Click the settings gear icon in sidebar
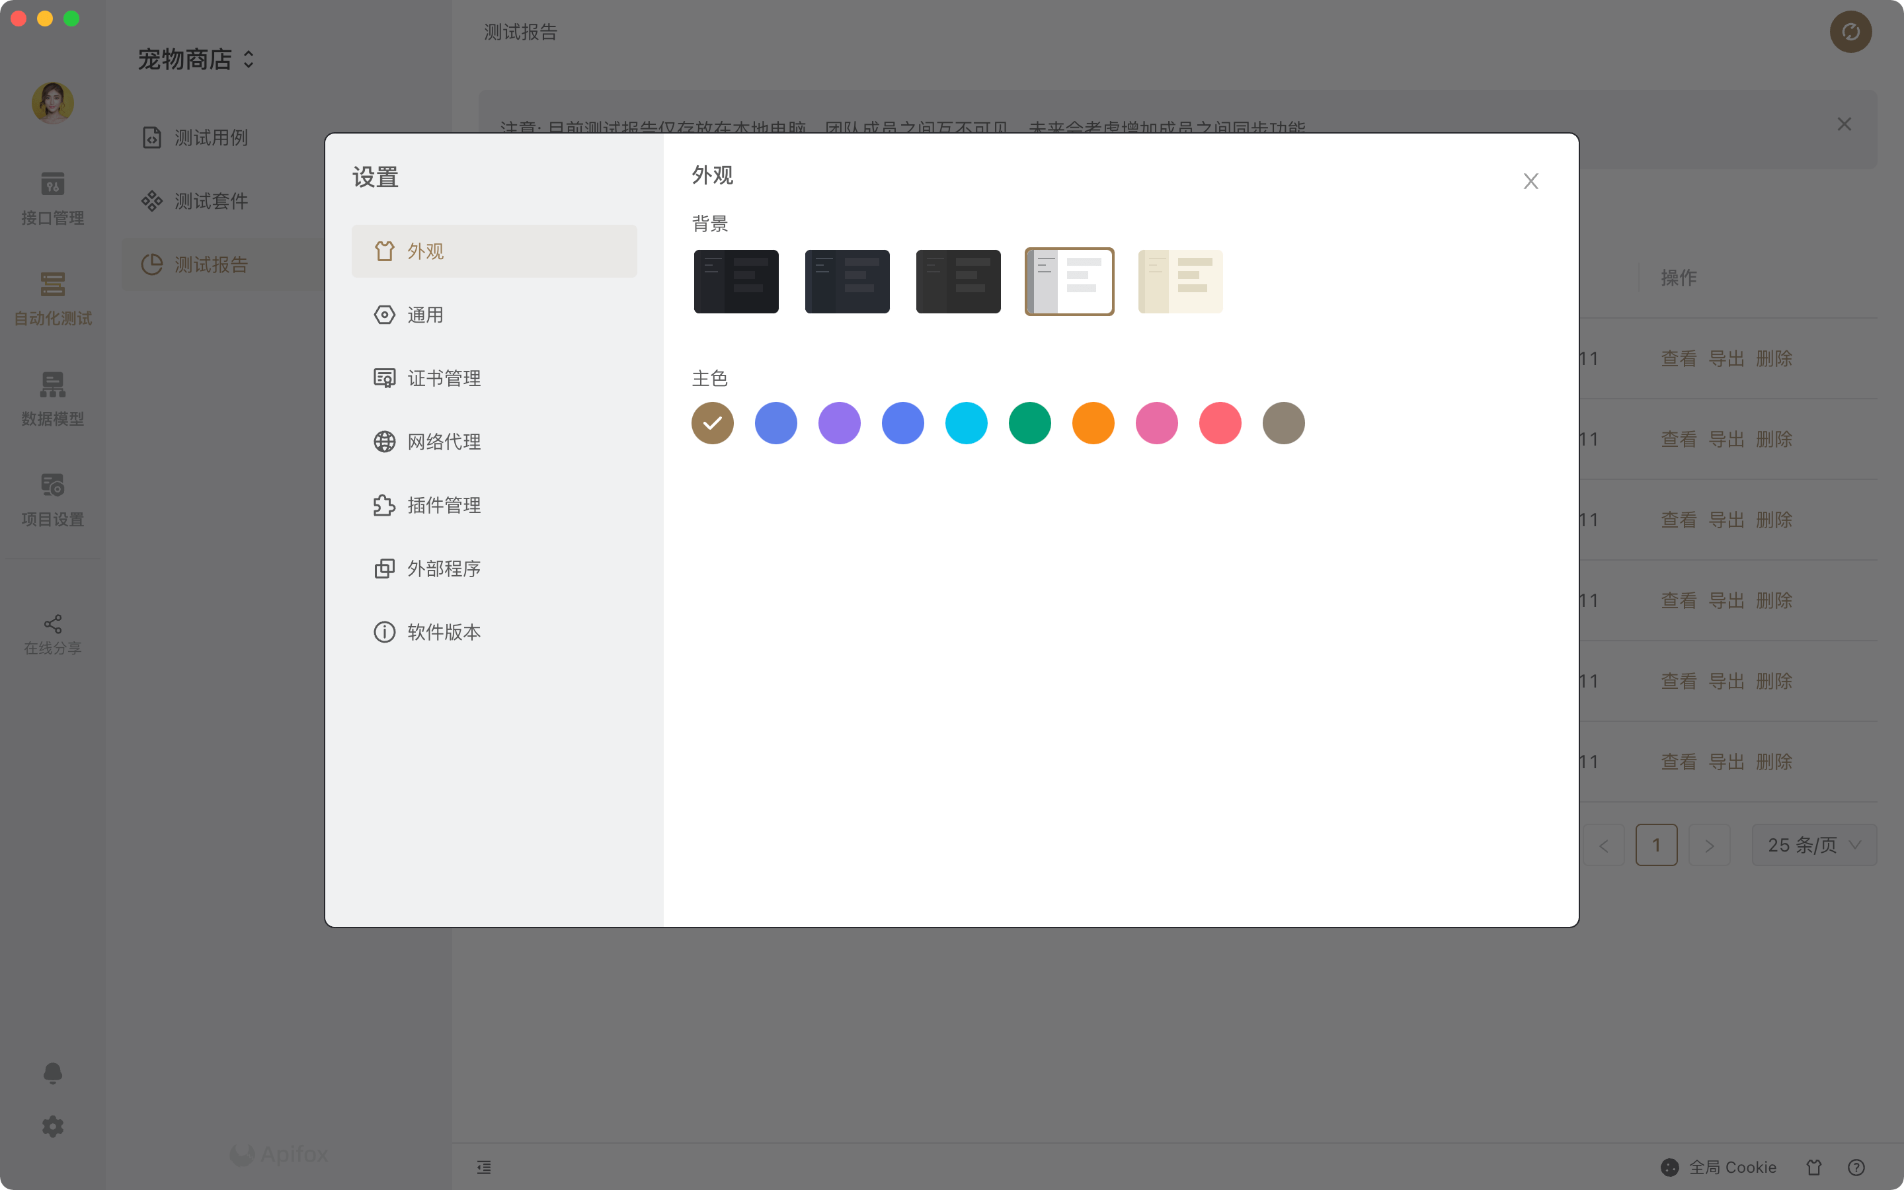Viewport: 1904px width, 1190px height. [53, 1127]
